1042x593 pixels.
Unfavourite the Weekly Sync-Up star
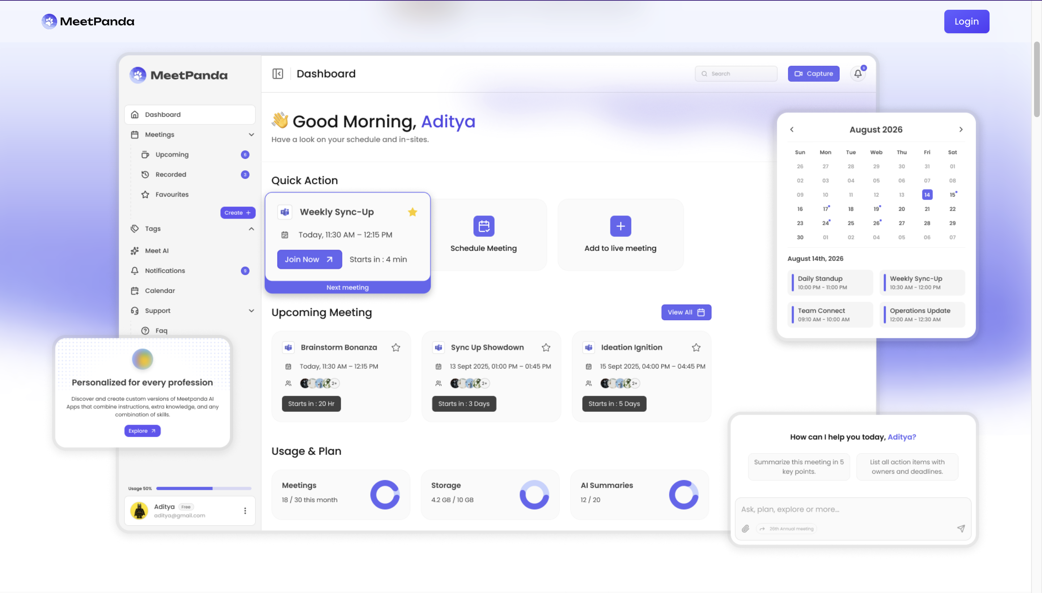[x=412, y=212]
